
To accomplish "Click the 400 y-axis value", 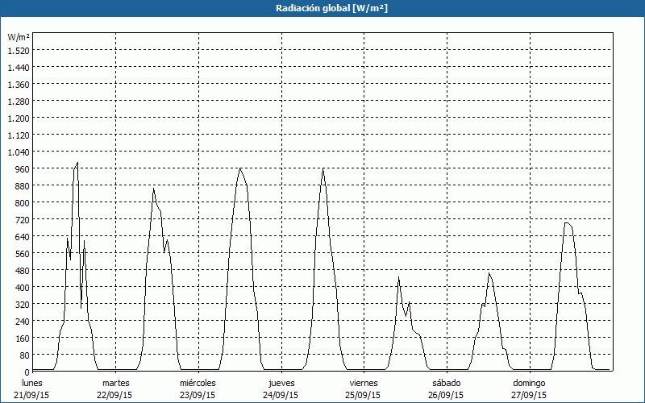I will [23, 288].
